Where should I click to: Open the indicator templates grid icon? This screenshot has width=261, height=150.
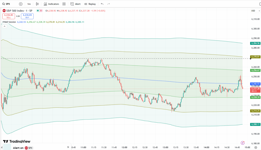click(x=64, y=4)
